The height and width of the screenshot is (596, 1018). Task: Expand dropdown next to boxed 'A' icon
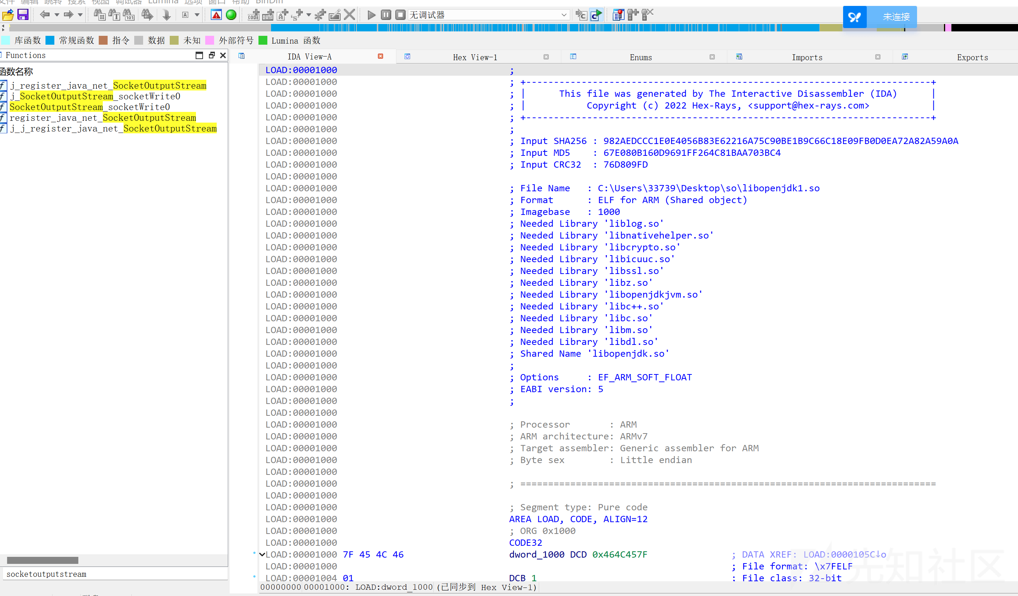click(197, 16)
